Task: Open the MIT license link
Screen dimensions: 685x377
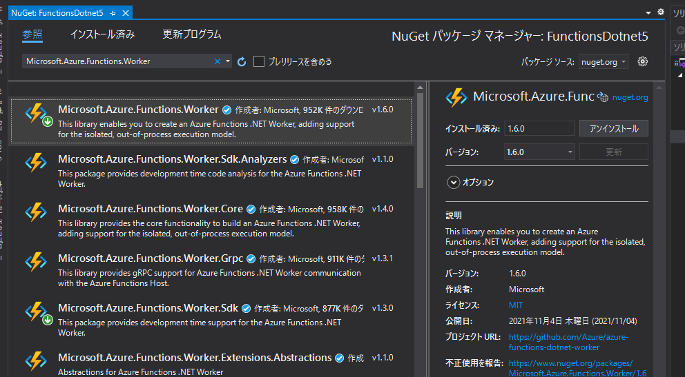Action: point(516,305)
